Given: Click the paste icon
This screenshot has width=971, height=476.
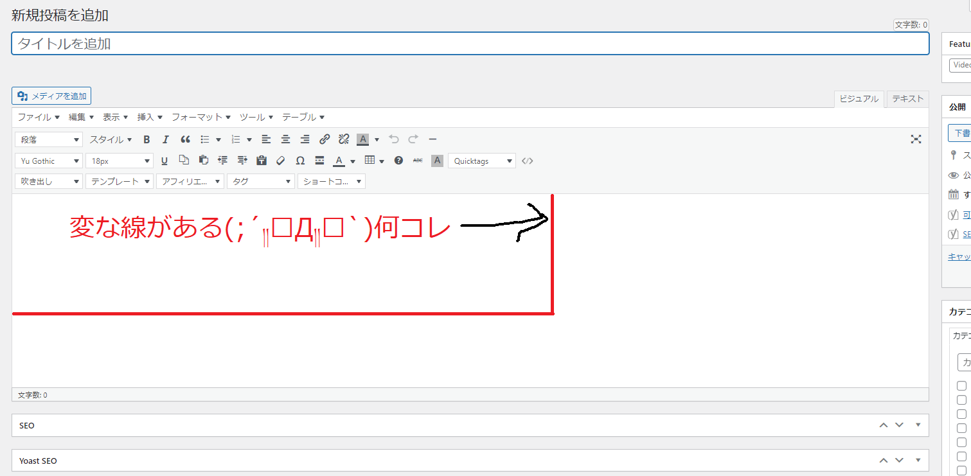Looking at the screenshot, I should tap(204, 161).
